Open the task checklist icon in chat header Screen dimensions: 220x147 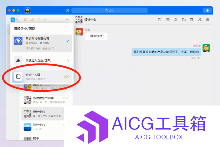pos(160,20)
